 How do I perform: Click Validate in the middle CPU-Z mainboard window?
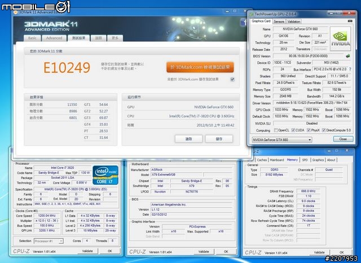click(x=204, y=252)
